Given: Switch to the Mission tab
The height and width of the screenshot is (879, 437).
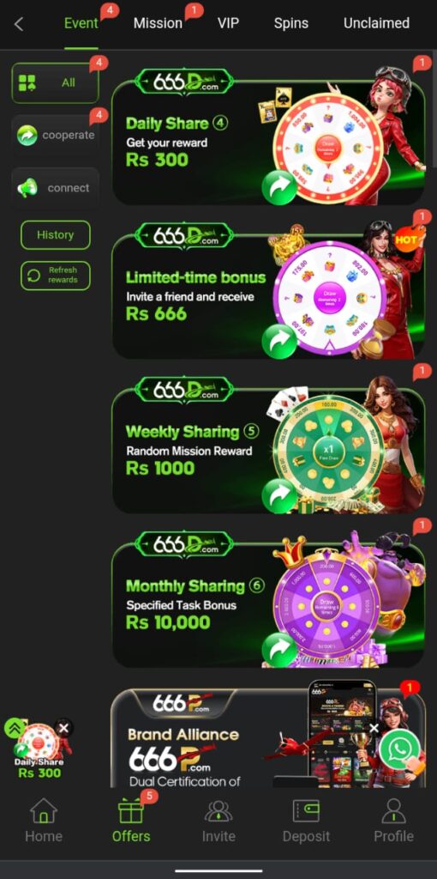Looking at the screenshot, I should (x=158, y=23).
